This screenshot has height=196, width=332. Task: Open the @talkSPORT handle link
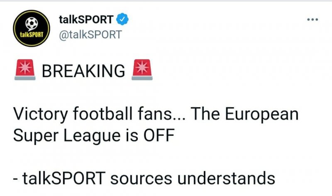(x=91, y=35)
